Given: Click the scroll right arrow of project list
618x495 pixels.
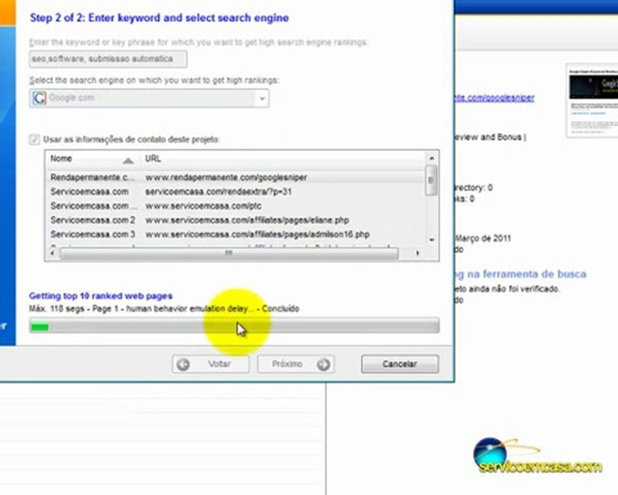Looking at the screenshot, I should pyautogui.click(x=417, y=253).
